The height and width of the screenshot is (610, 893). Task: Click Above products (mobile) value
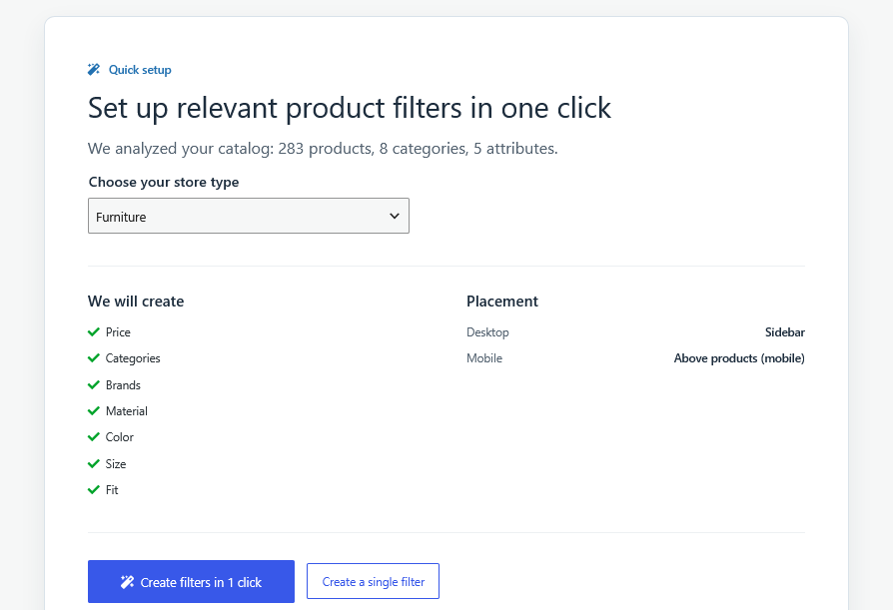pyautogui.click(x=739, y=358)
